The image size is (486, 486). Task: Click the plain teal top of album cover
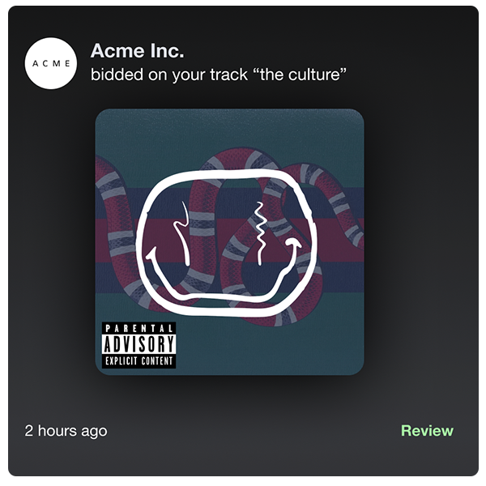[230, 129]
